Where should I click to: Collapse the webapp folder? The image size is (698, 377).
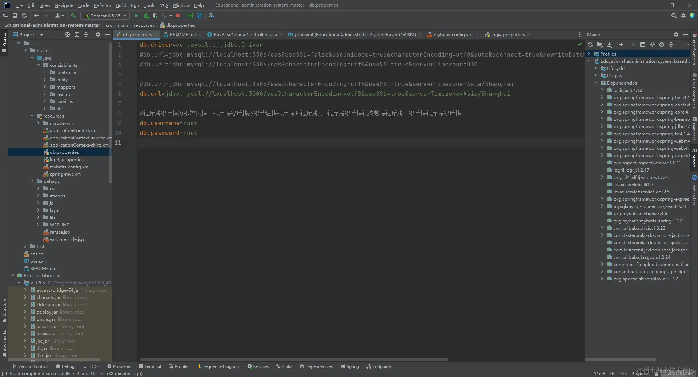click(x=32, y=181)
